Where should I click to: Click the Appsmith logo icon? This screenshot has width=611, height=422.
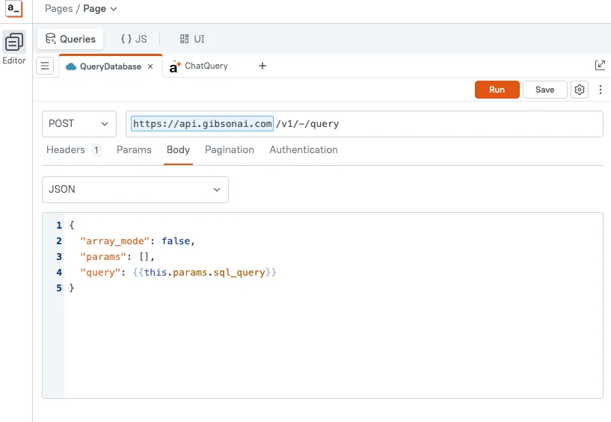coord(14,8)
